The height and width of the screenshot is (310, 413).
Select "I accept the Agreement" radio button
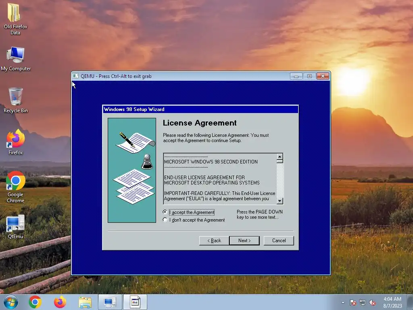(165, 212)
